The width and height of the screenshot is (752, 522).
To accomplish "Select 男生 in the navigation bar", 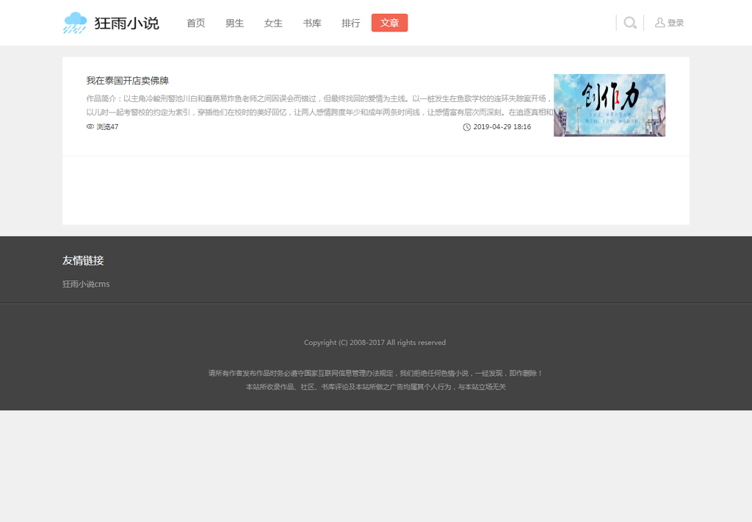I will click(x=234, y=23).
